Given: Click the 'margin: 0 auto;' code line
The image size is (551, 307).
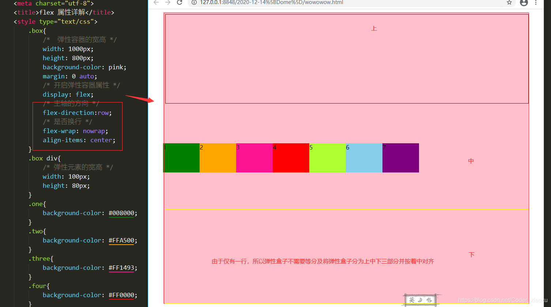Looking at the screenshot, I should coord(70,76).
